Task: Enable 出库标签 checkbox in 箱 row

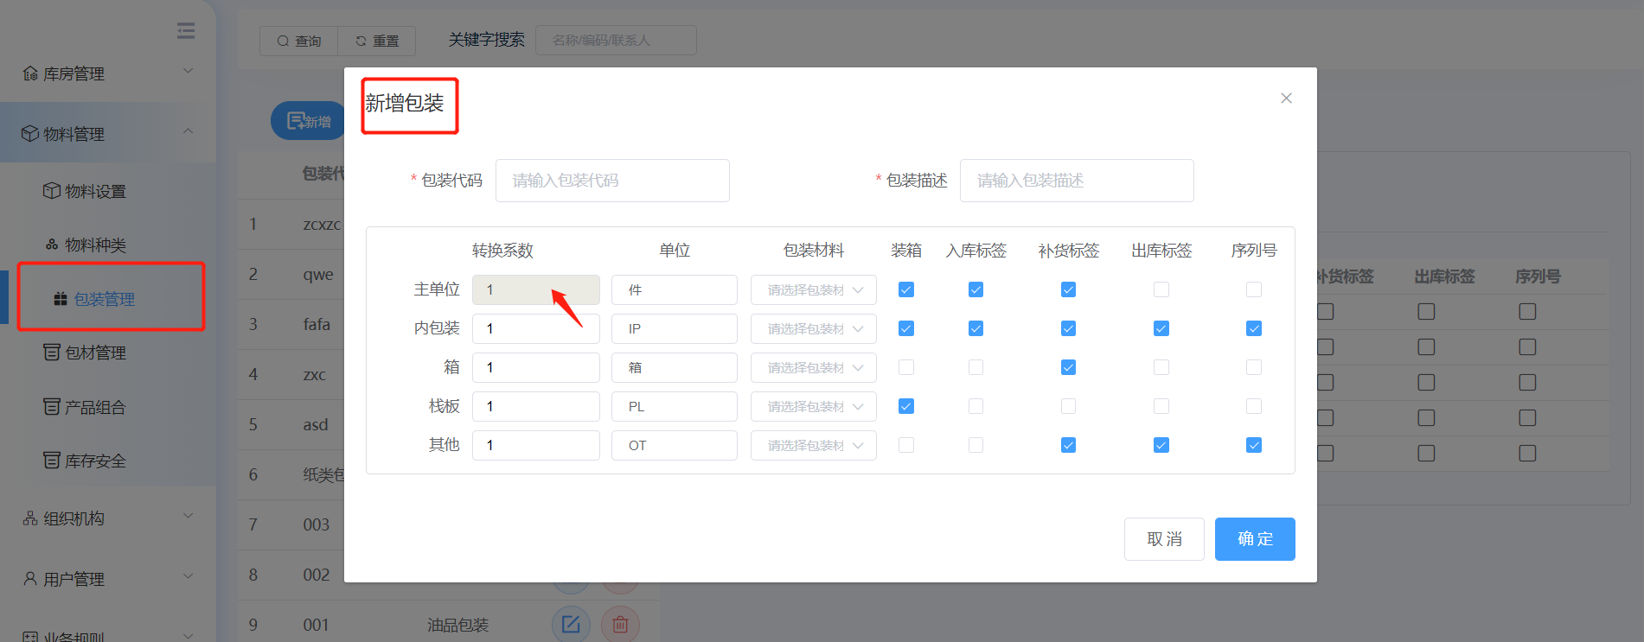Action: point(1161,367)
